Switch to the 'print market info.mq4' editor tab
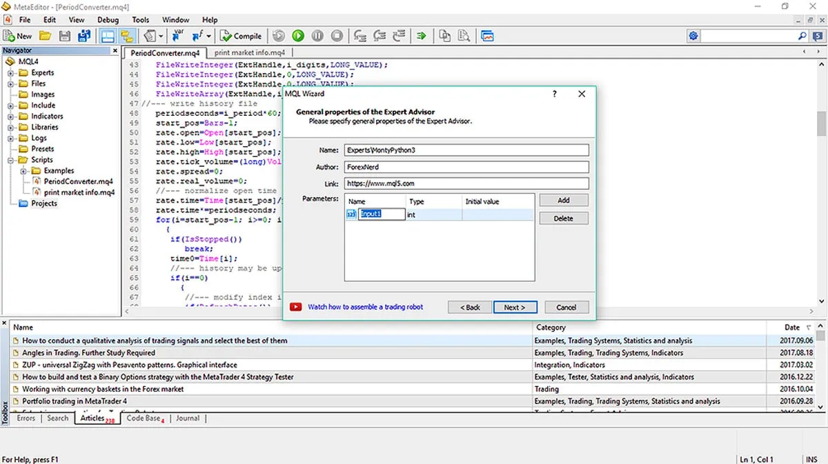The image size is (828, 464). [x=249, y=52]
